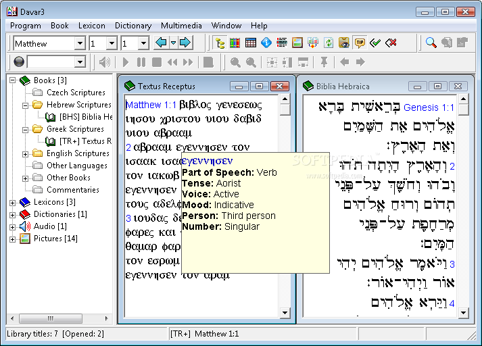Click the zoom in magnifier icon
The width and height of the screenshot is (482, 346).
coord(235,62)
